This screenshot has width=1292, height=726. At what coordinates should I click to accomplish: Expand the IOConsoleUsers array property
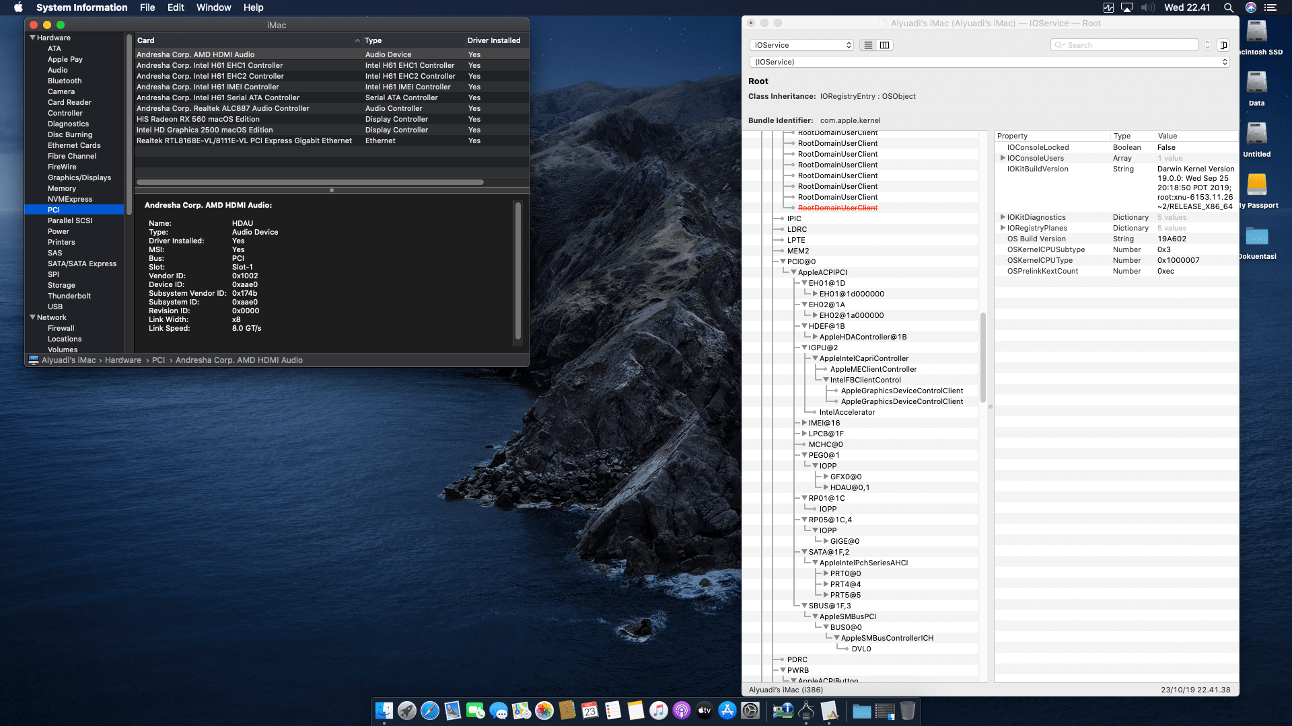[x=1003, y=158]
